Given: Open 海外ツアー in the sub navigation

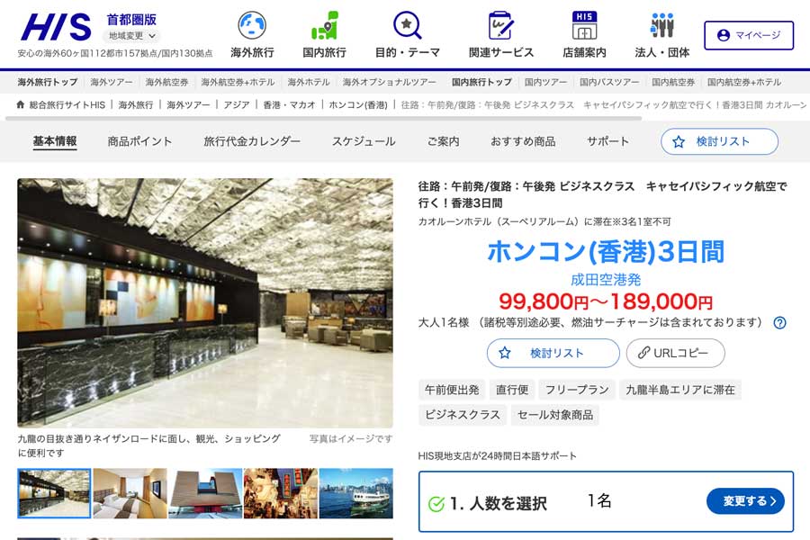Looking at the screenshot, I should coord(111,82).
